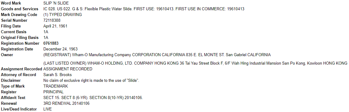Click the LIVE status indicator value
Viewport: 349px width, 112px height.
pyautogui.click(x=48, y=109)
